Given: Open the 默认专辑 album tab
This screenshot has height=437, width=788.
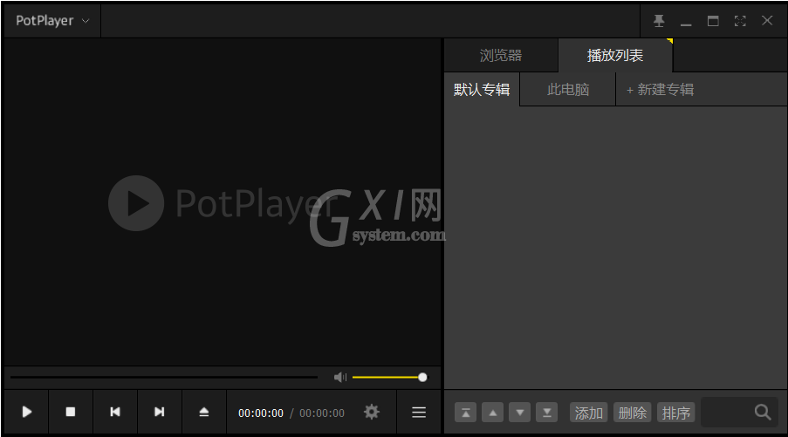Looking at the screenshot, I should click(x=482, y=90).
